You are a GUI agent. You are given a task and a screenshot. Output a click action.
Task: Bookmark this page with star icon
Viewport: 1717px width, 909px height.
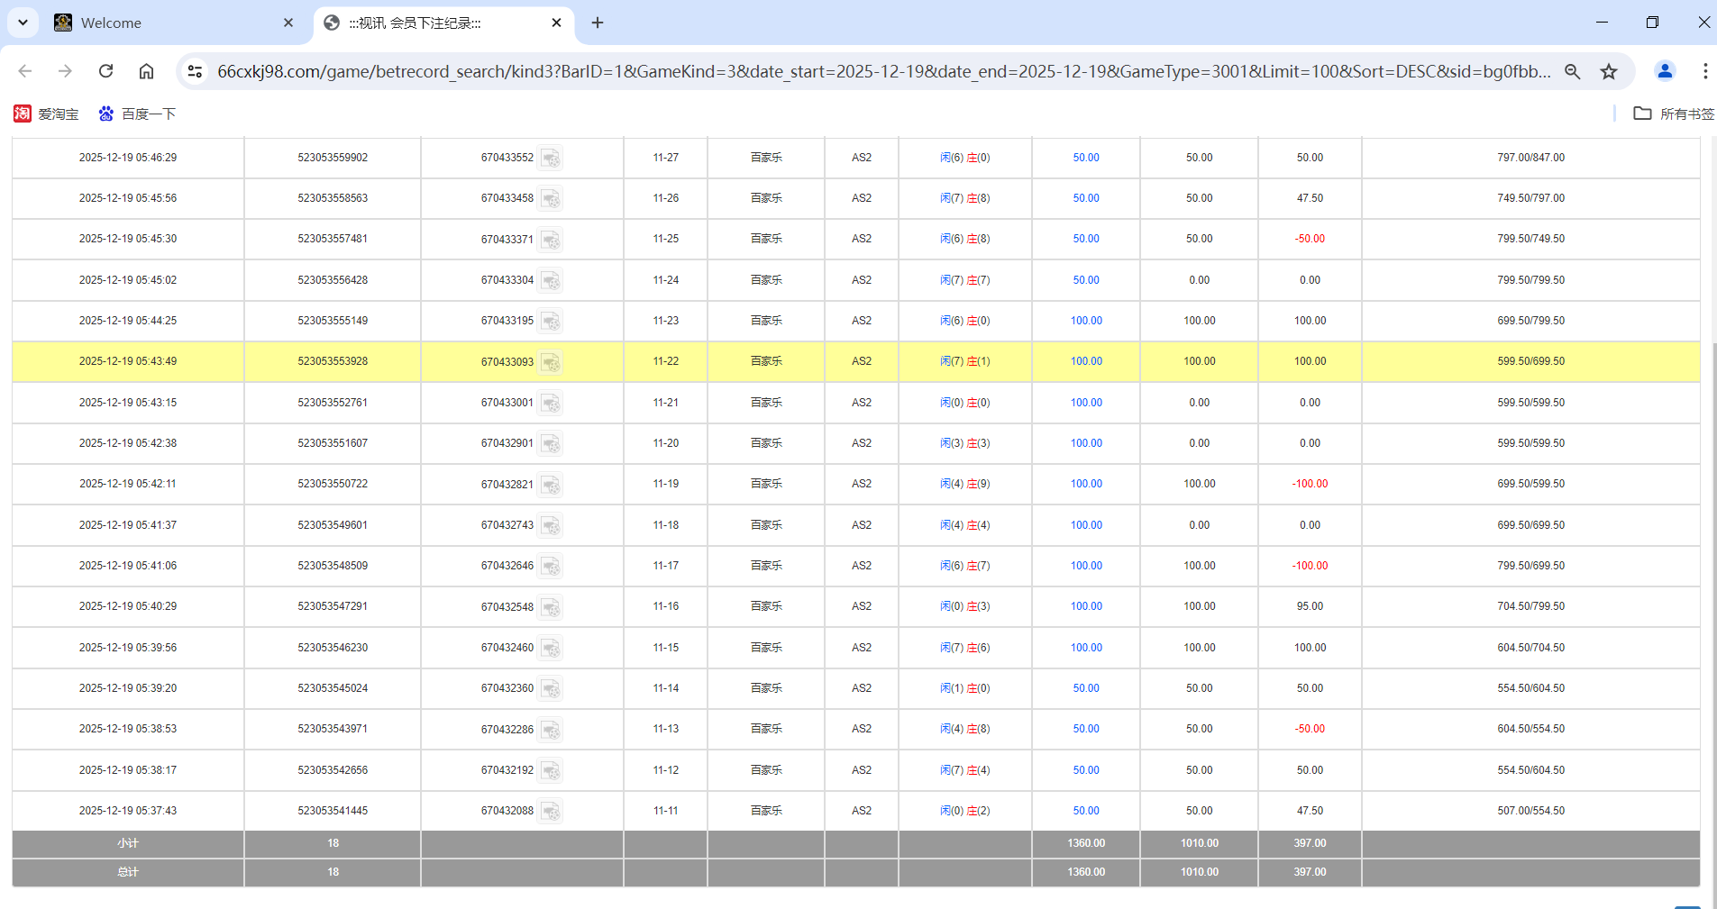[x=1609, y=71]
